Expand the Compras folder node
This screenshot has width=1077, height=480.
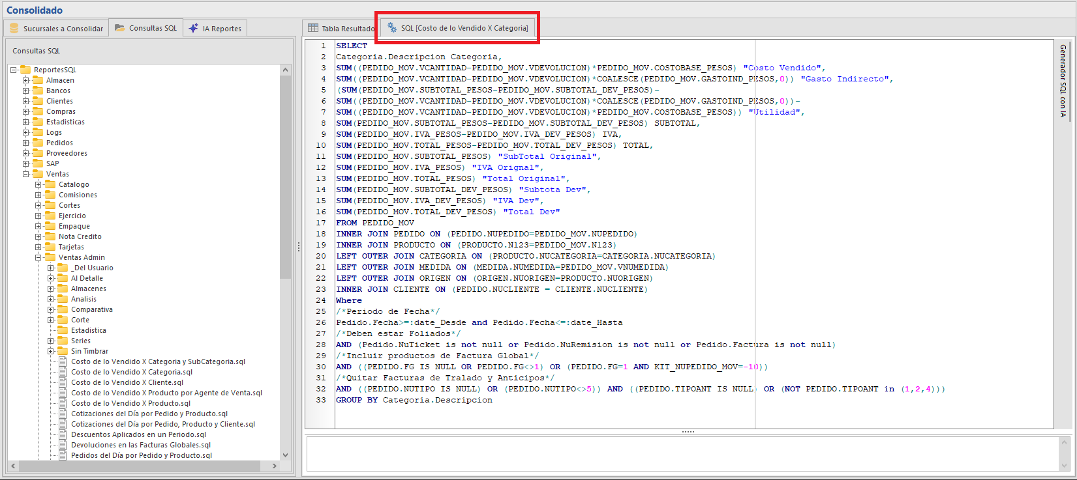pos(25,111)
